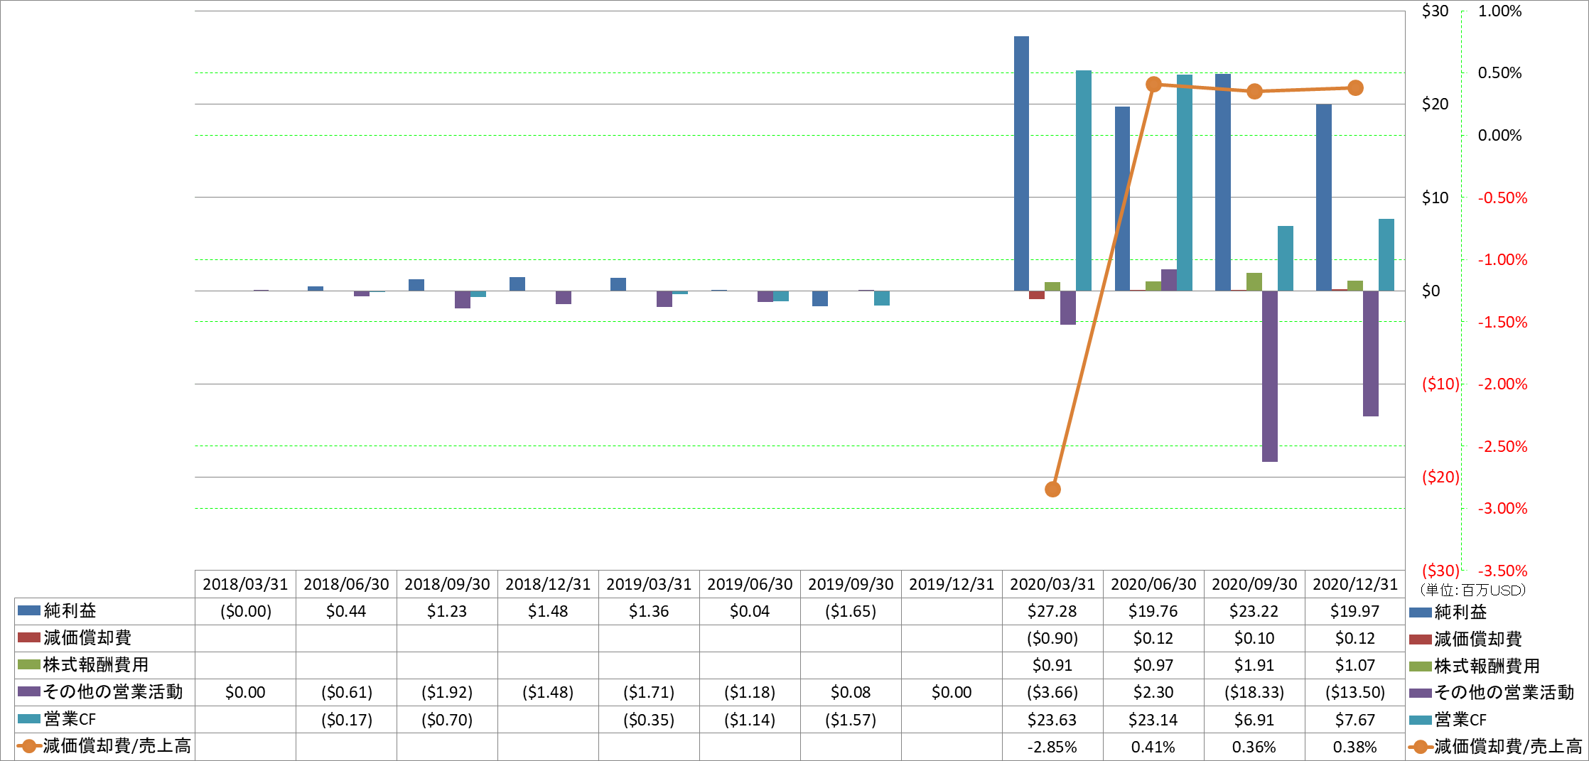Viewport: 1589px width, 761px height.
Task: Select the ($13.50) cell in the その他の営業活動 row
Action: [1355, 692]
